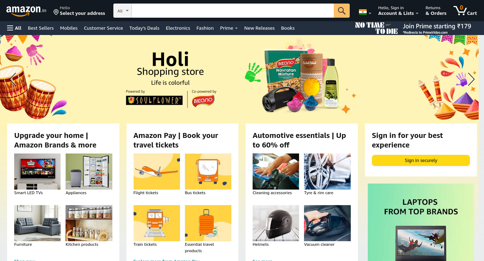The height and width of the screenshot is (261, 484).
Task: Click the orange search magnifier button
Action: tap(342, 11)
